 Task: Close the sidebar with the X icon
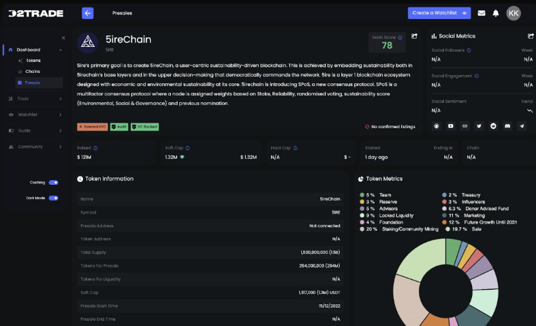[x=63, y=38]
